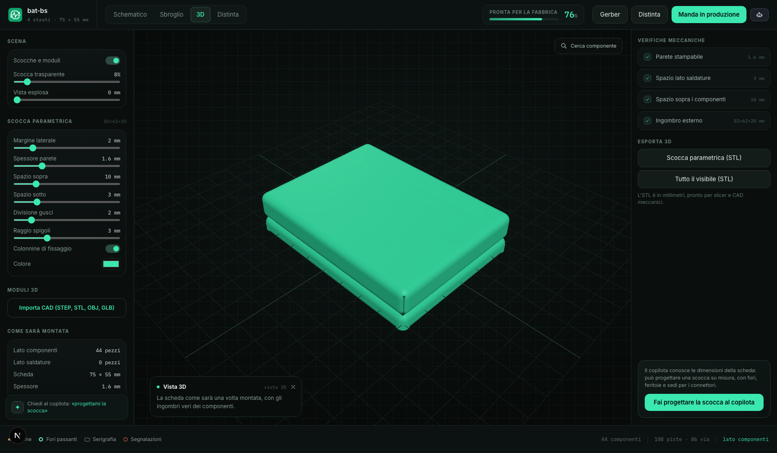Click Fai progettare la scocca al copilota

pyautogui.click(x=704, y=403)
